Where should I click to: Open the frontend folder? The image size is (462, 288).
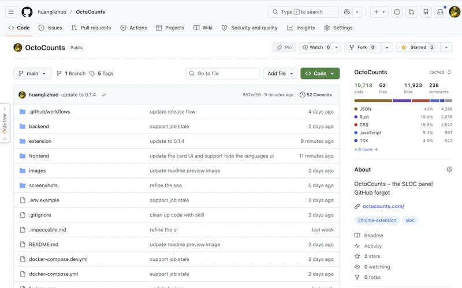39,156
